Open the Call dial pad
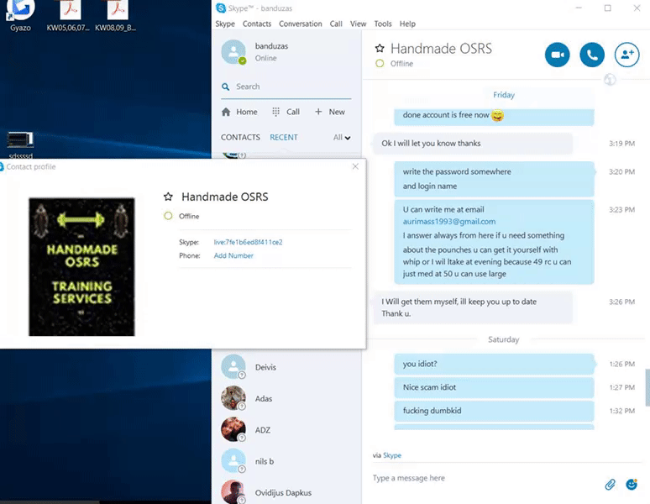650x504 pixels. pos(286,112)
